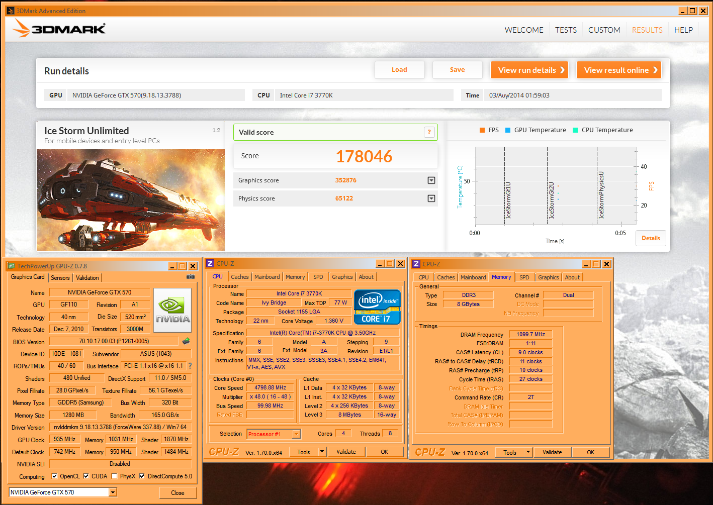The image size is (713, 505).
Task: Click the Load button
Action: click(400, 70)
